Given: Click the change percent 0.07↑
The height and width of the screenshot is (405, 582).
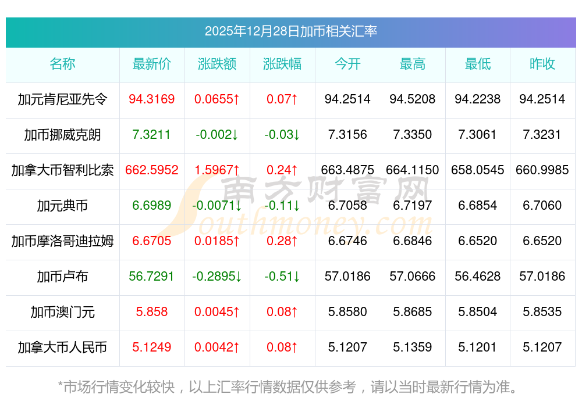Looking at the screenshot, I should click(282, 99).
